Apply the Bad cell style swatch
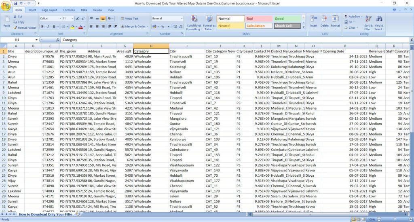 click(259, 19)
